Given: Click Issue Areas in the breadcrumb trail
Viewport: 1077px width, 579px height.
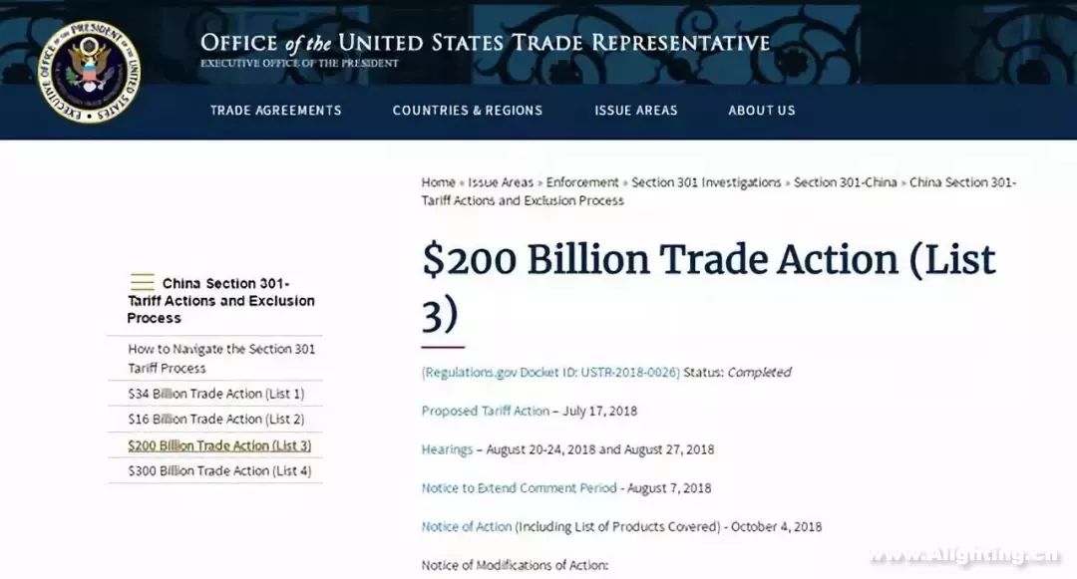Looking at the screenshot, I should (x=501, y=182).
